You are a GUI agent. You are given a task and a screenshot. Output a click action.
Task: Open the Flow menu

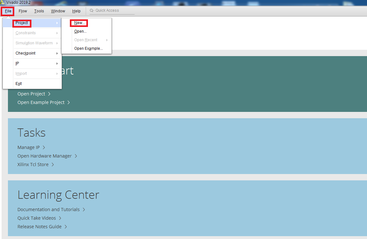[23, 11]
